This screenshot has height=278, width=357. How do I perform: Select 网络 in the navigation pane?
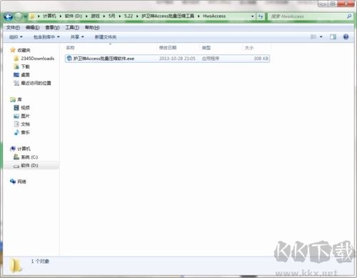(21, 182)
